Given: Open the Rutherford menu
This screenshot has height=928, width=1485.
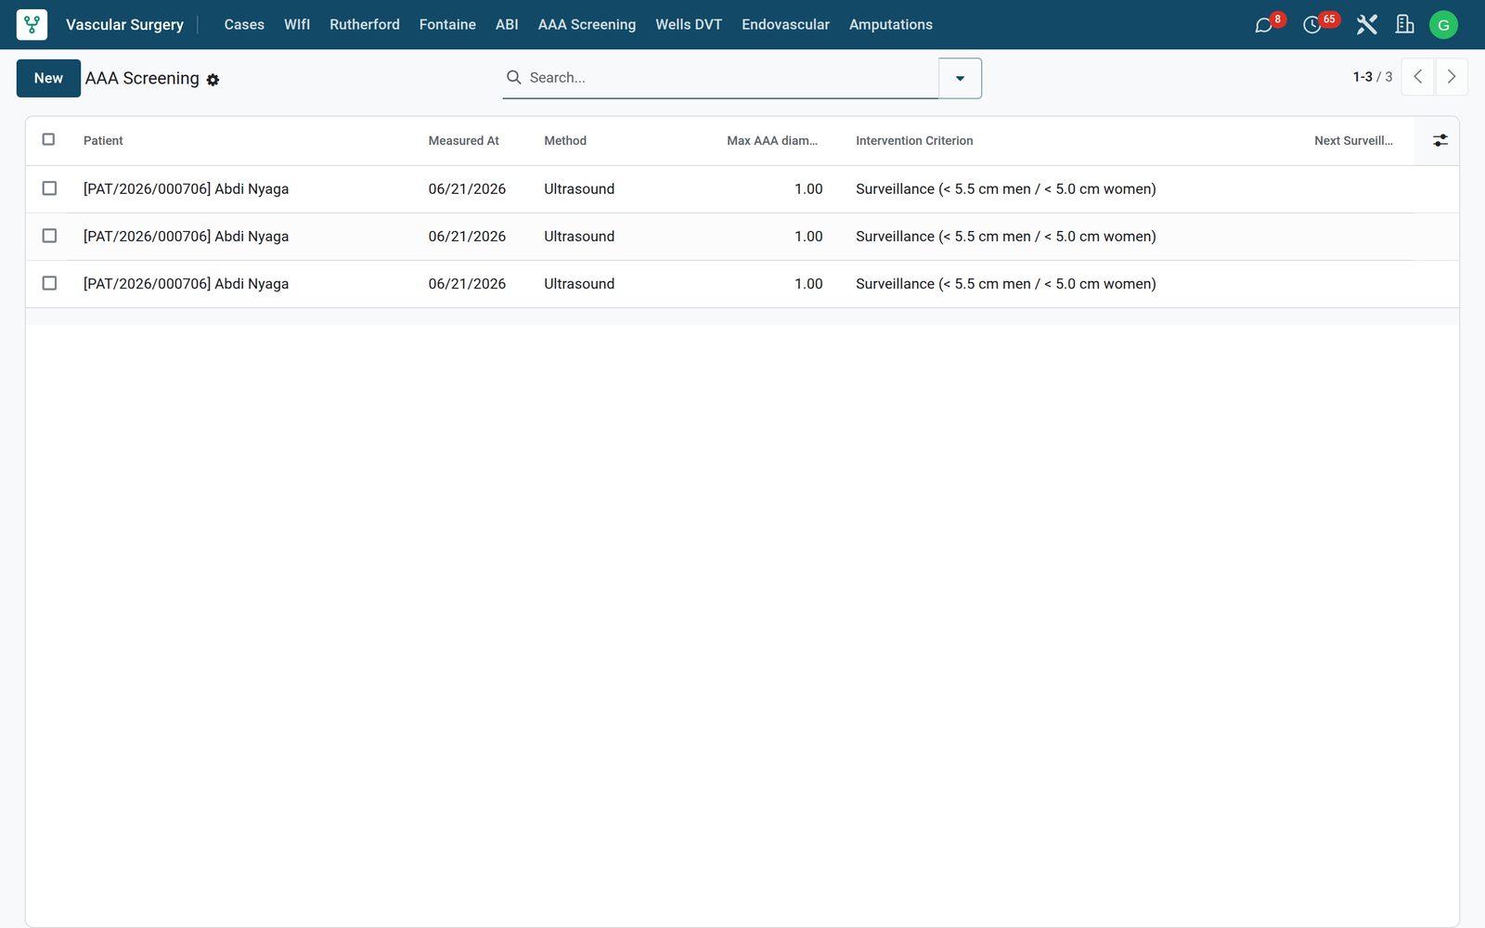Looking at the screenshot, I should point(365,25).
